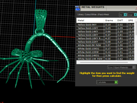Viewport: 137px width, 103px height.
Task: Sort by the Metal column header
Action: pos(90,20)
